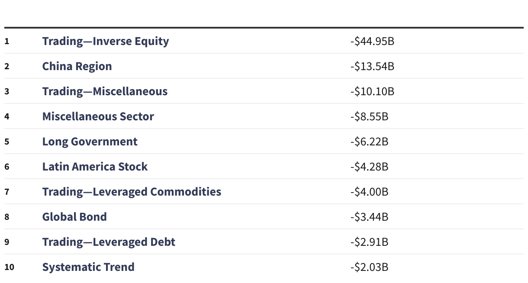Select the Trading—Leveraged Commodities link

click(x=132, y=192)
